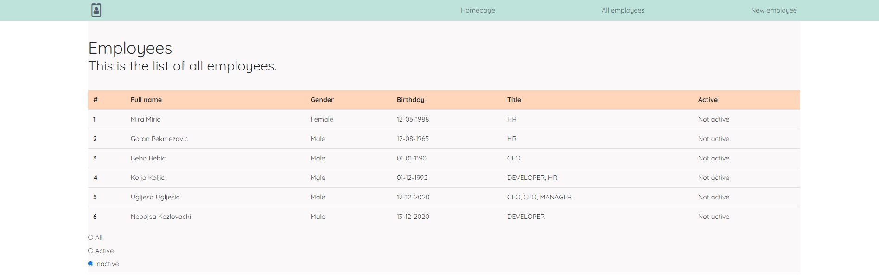This screenshot has height=275, width=879.
Task: Click Beba Bebic's Not active status
Action: [x=713, y=158]
